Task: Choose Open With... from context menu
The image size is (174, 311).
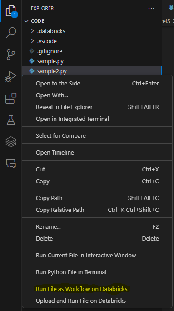Action: 97,95
